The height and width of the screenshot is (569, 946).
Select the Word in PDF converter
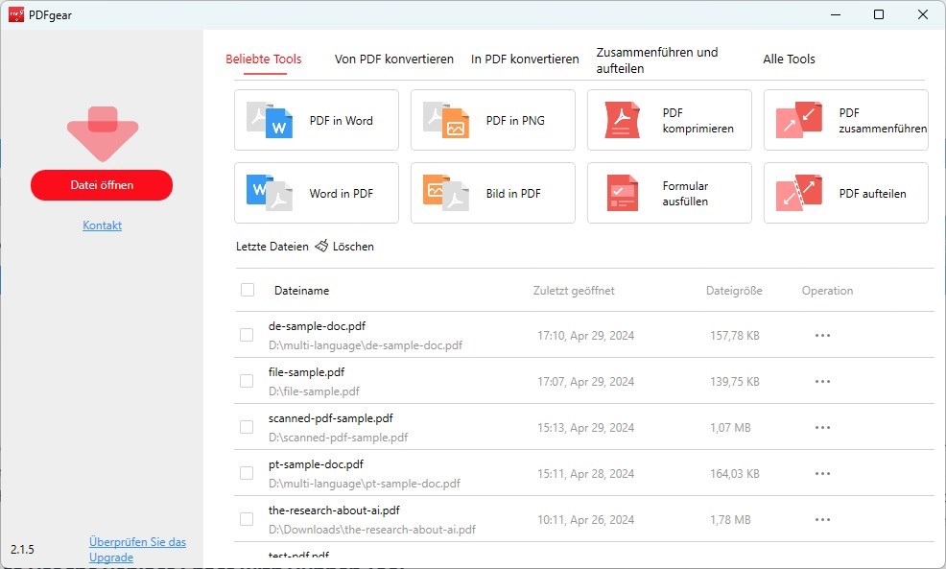pos(316,192)
